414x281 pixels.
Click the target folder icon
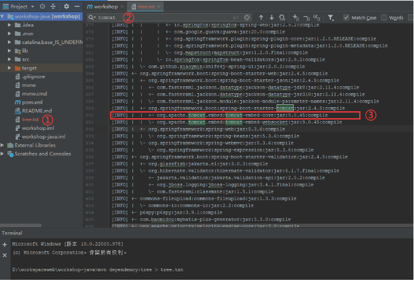coord(18,68)
